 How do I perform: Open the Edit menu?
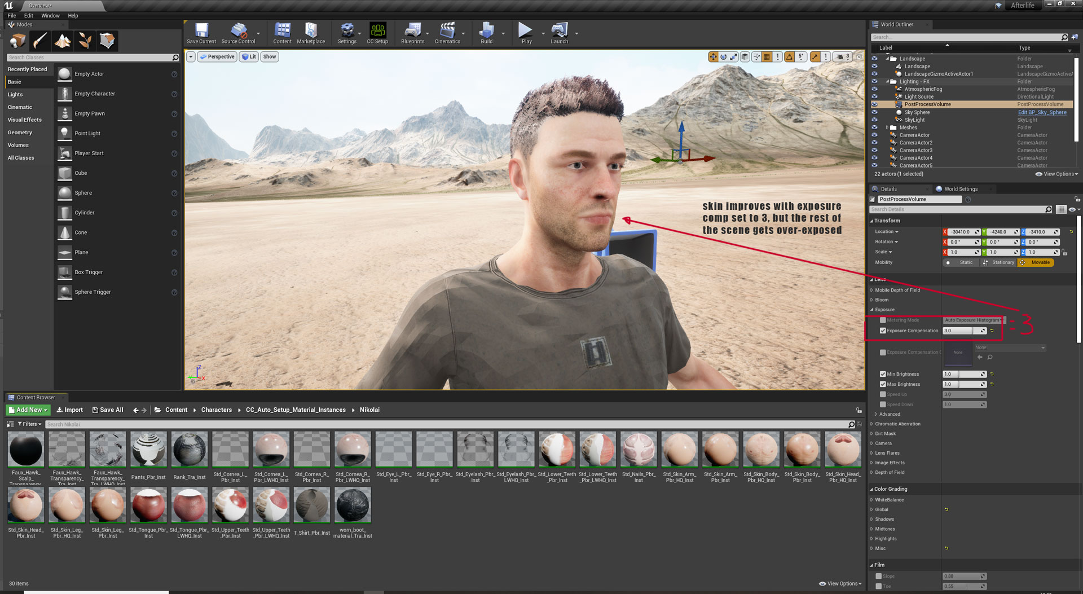[29, 16]
